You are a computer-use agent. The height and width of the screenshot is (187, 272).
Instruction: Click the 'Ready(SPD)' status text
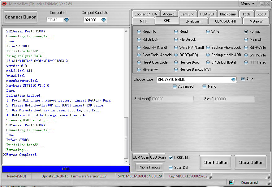click(16, 176)
